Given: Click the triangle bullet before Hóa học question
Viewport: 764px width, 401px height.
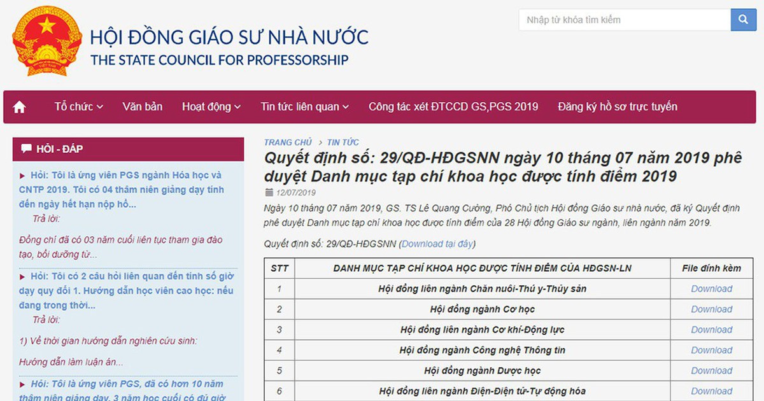Looking at the screenshot, I should (22, 176).
